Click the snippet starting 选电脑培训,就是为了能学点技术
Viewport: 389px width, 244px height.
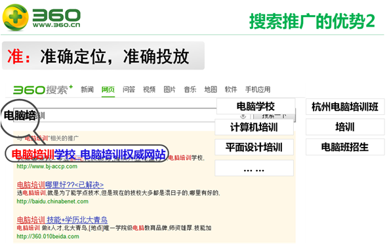118,193
